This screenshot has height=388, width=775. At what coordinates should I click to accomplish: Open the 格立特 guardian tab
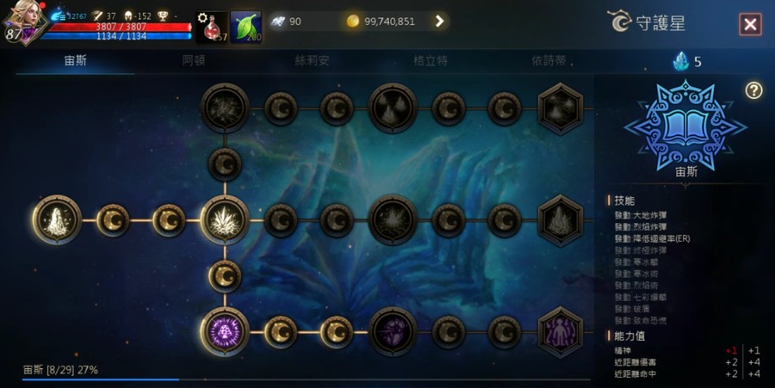click(x=431, y=61)
